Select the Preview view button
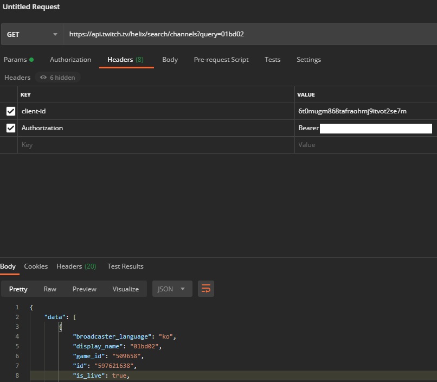Screen dimensions: 437x382 (x=85, y=289)
